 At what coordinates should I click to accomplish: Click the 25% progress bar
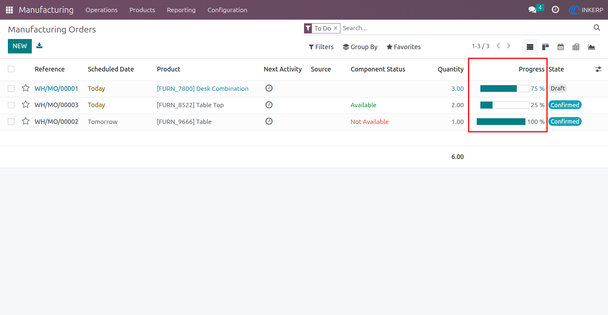click(x=504, y=105)
